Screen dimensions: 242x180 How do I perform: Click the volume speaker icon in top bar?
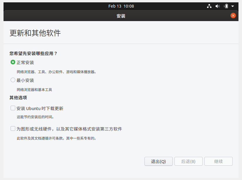coord(217,6)
